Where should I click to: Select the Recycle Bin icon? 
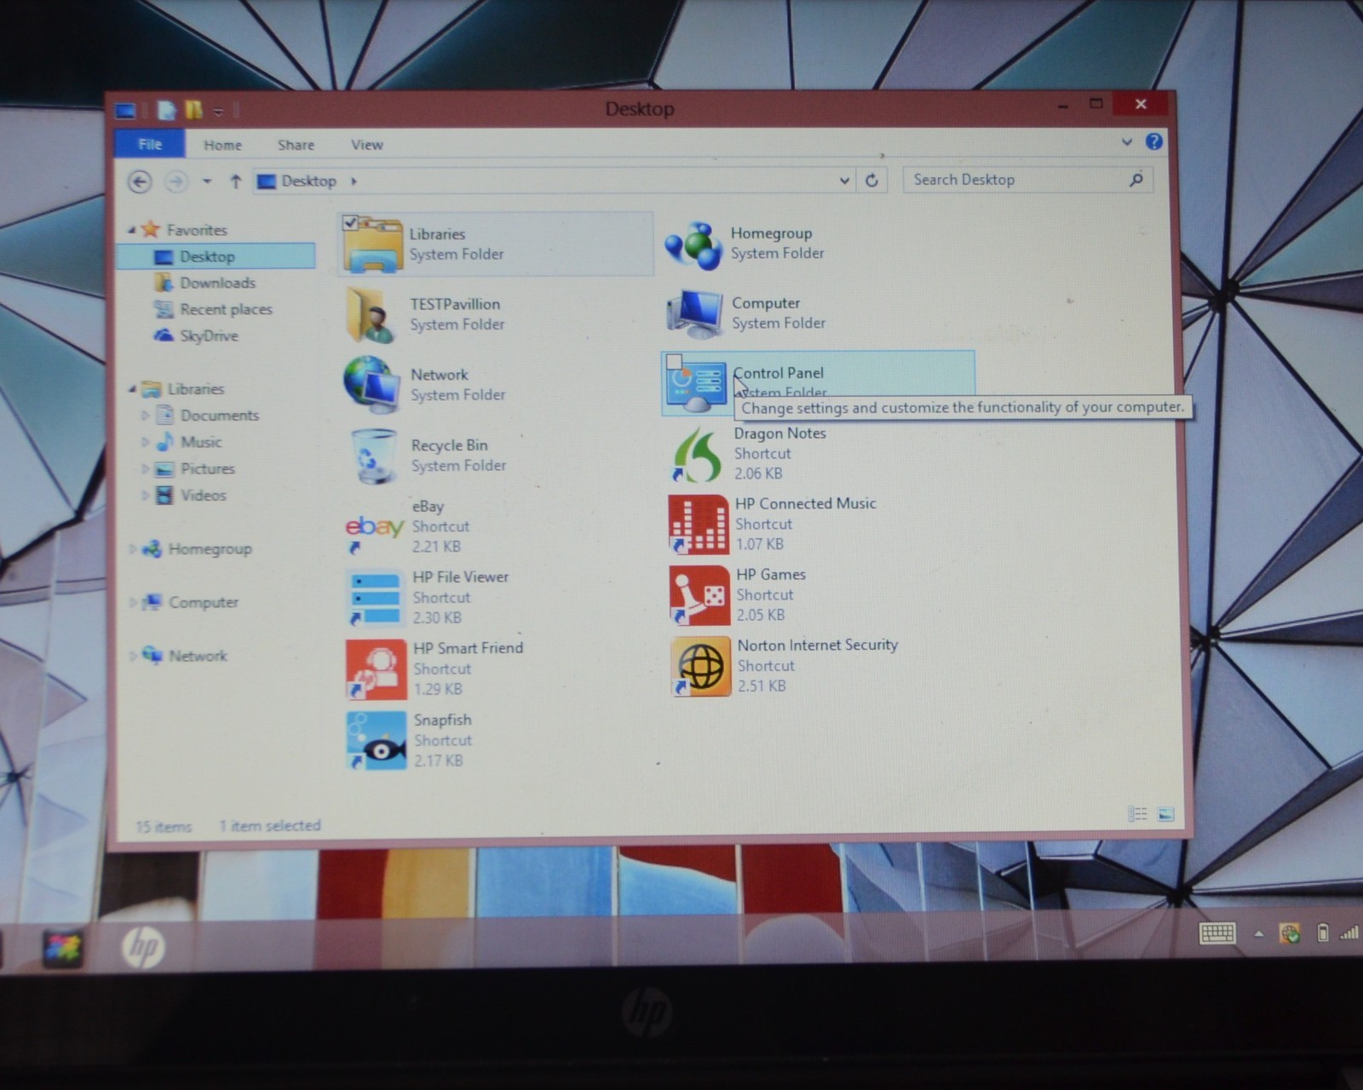[374, 456]
